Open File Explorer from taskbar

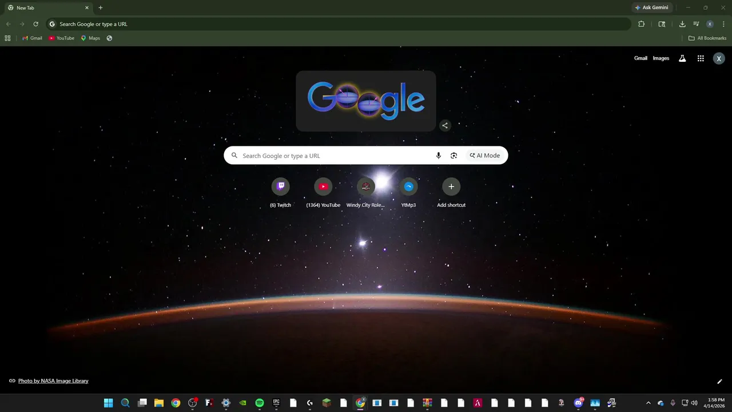pyautogui.click(x=159, y=403)
